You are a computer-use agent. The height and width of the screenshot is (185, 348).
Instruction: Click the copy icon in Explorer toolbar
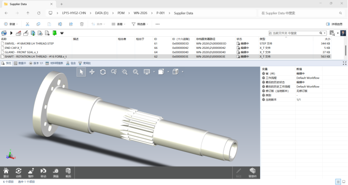tap(39, 24)
